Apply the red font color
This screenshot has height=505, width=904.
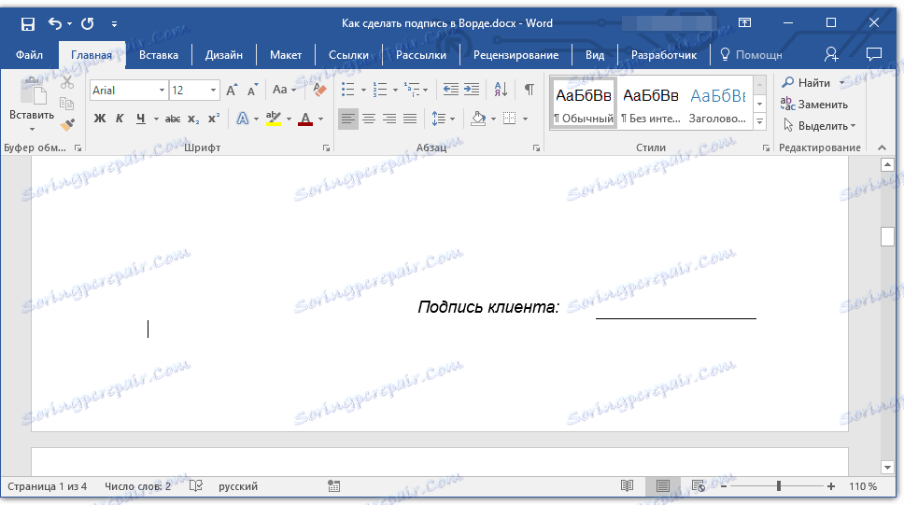coord(305,119)
